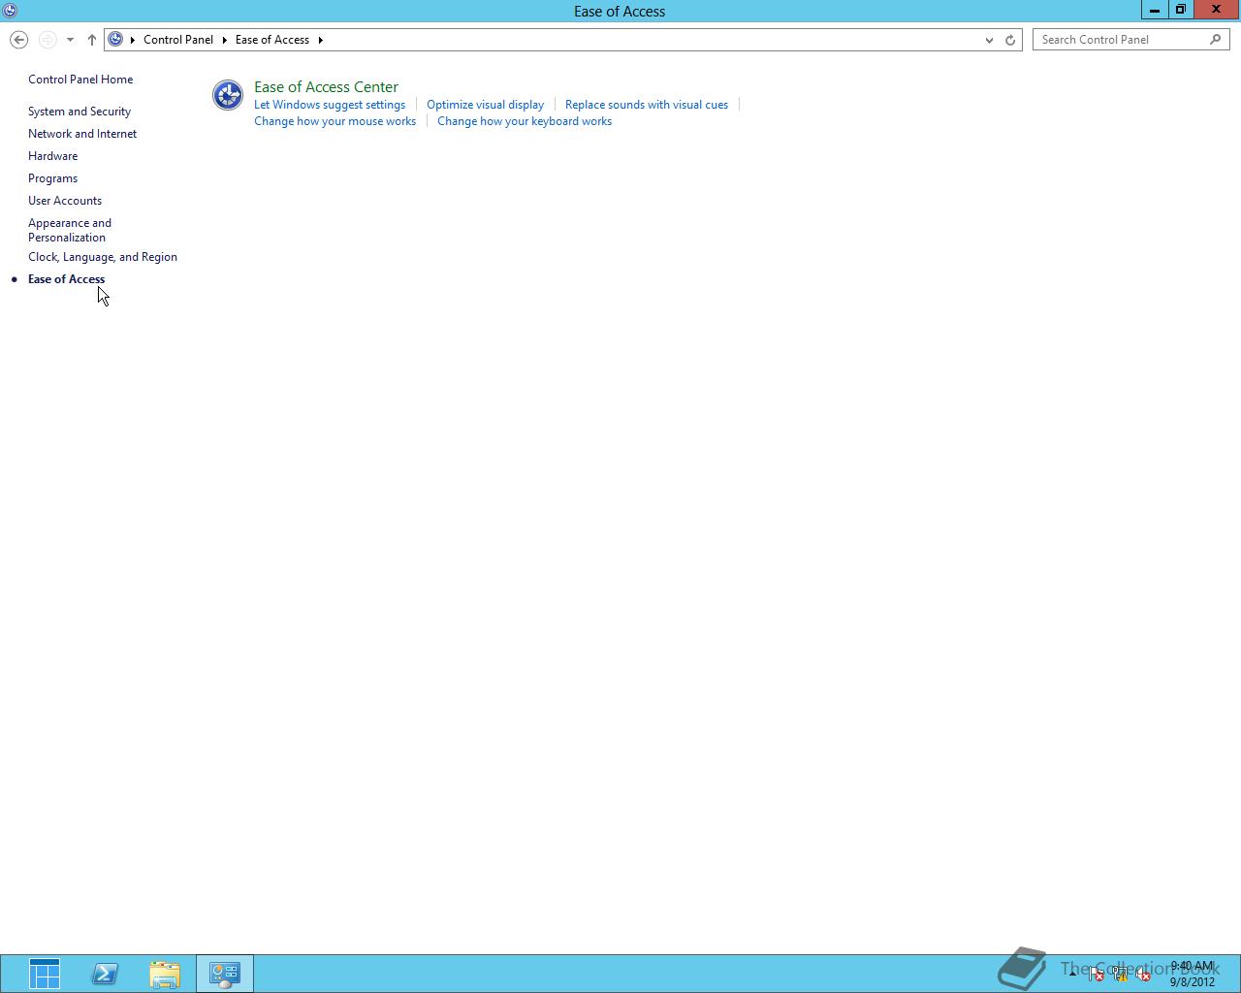The width and height of the screenshot is (1241, 993).
Task: Open Clock, Language, and Region category
Action: click(x=103, y=257)
